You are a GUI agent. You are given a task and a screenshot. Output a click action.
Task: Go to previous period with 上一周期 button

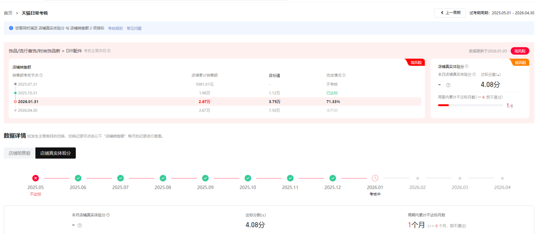[x=450, y=13]
